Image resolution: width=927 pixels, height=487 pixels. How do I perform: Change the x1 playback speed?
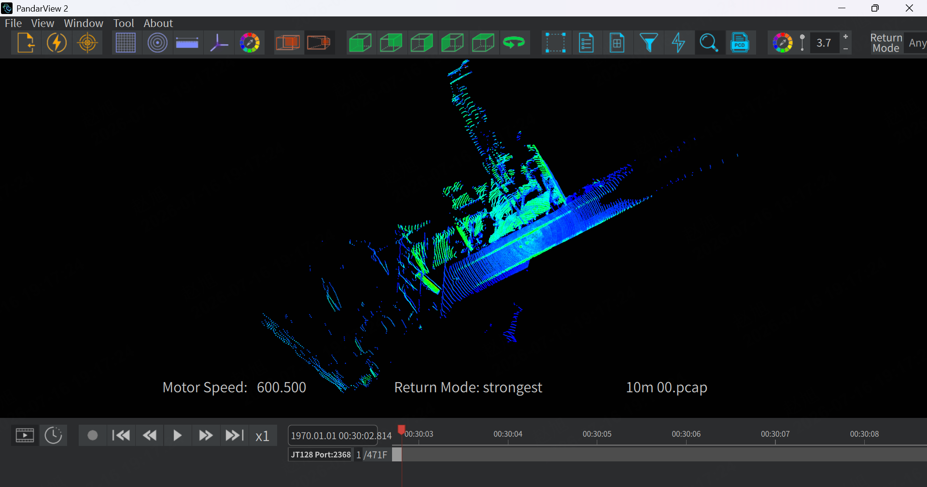coord(263,436)
